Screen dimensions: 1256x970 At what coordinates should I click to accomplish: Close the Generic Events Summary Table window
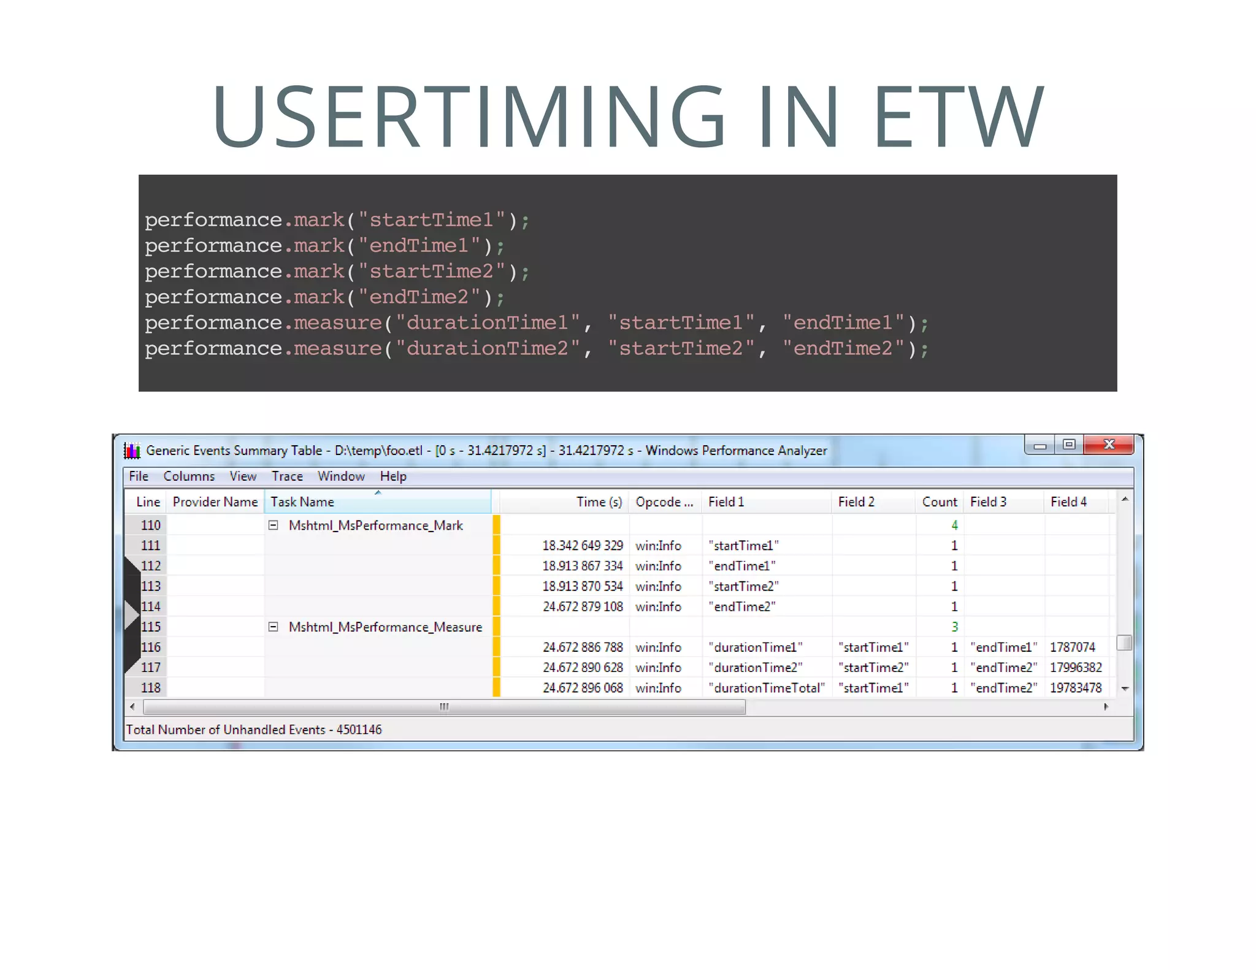click(1108, 445)
